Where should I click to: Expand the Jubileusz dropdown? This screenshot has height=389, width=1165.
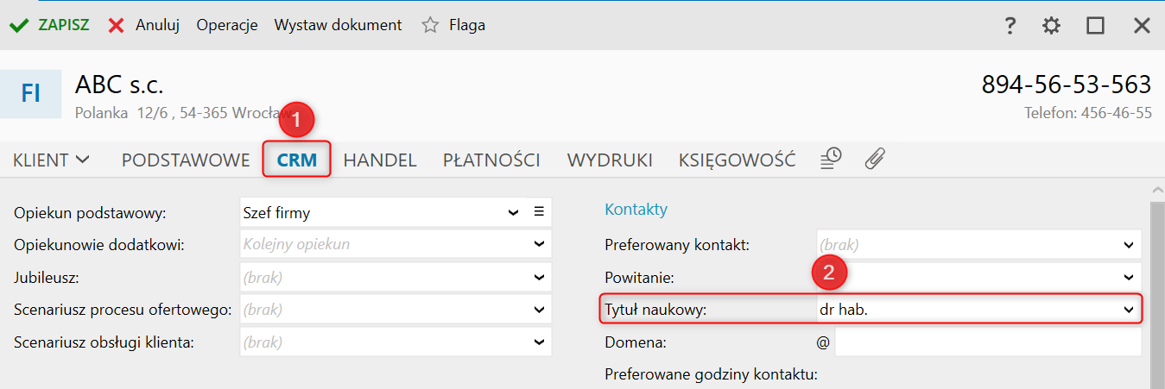coord(539,278)
